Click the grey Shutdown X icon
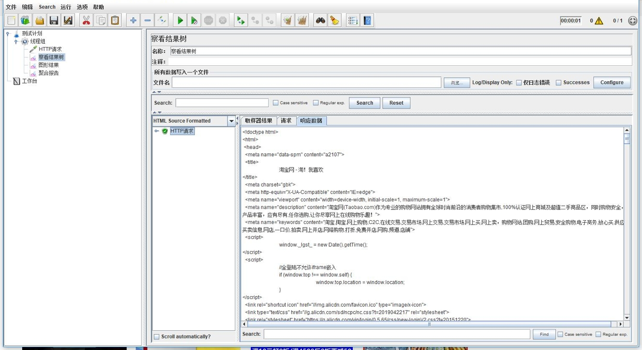Image resolution: width=642 pixels, height=350 pixels. tap(223, 20)
